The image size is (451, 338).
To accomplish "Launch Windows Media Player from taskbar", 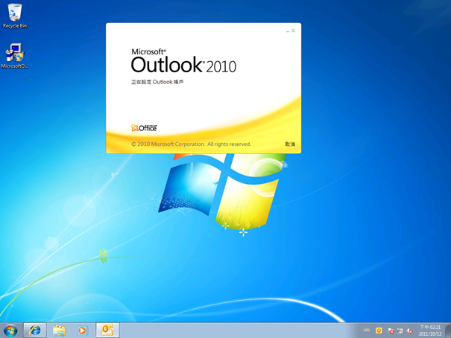I will pyautogui.click(x=83, y=331).
